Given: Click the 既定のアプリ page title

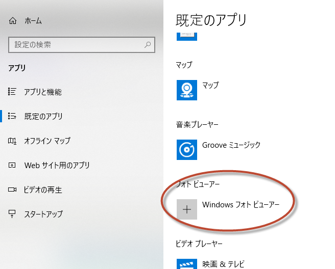Looking at the screenshot, I should click(211, 20).
